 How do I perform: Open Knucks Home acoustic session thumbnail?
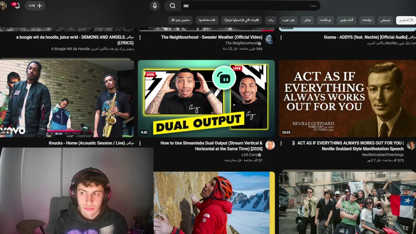click(x=67, y=98)
